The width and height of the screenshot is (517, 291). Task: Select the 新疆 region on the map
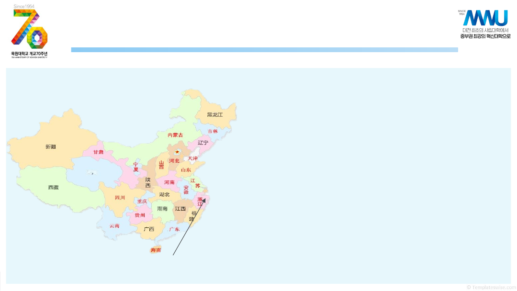click(51, 146)
